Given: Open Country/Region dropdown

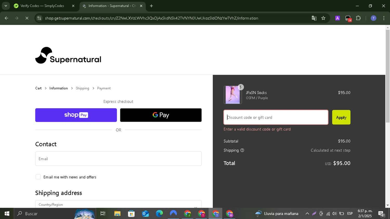Looking at the screenshot, I should coord(118,204).
